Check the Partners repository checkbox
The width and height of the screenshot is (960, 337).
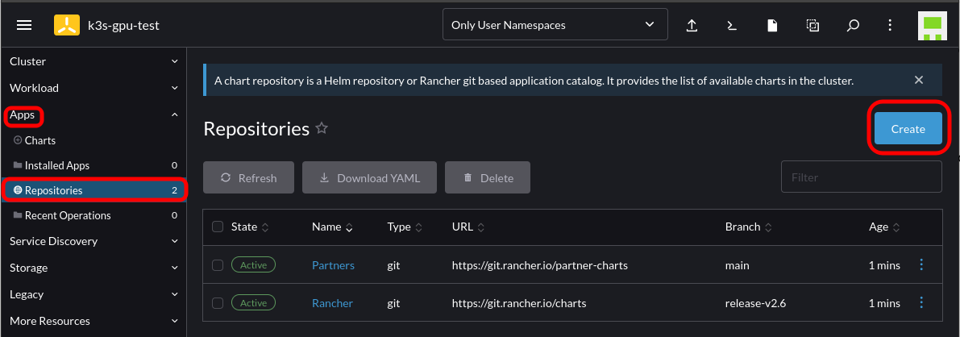tap(218, 265)
